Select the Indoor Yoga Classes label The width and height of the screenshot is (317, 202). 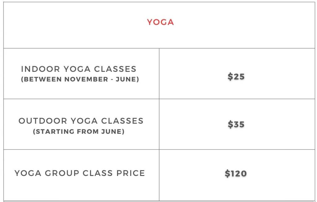(x=79, y=69)
